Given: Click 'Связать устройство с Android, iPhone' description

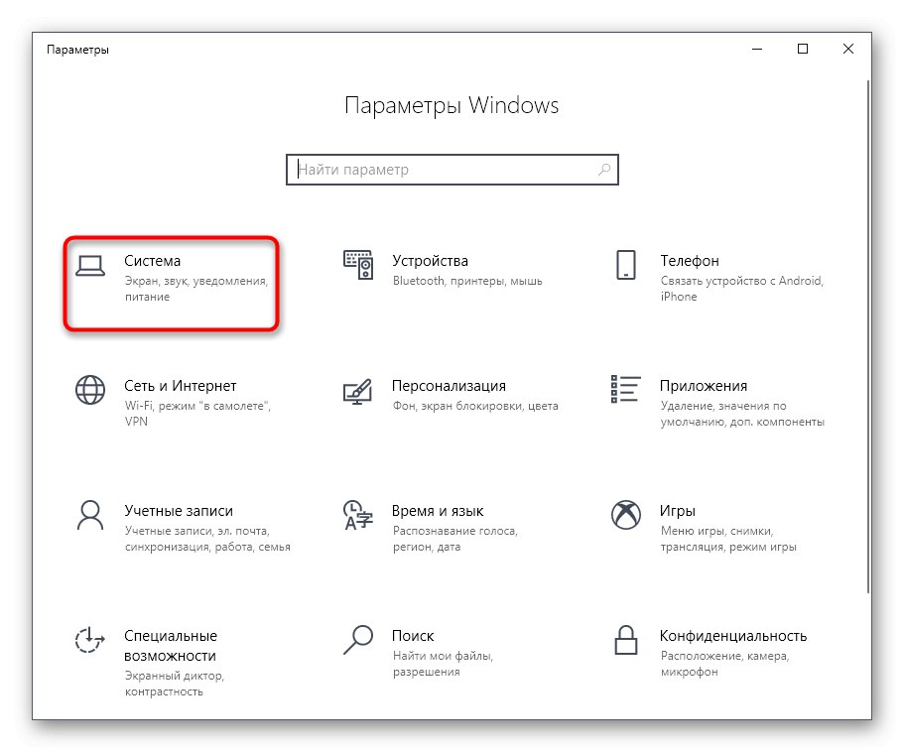Looking at the screenshot, I should [742, 289].
